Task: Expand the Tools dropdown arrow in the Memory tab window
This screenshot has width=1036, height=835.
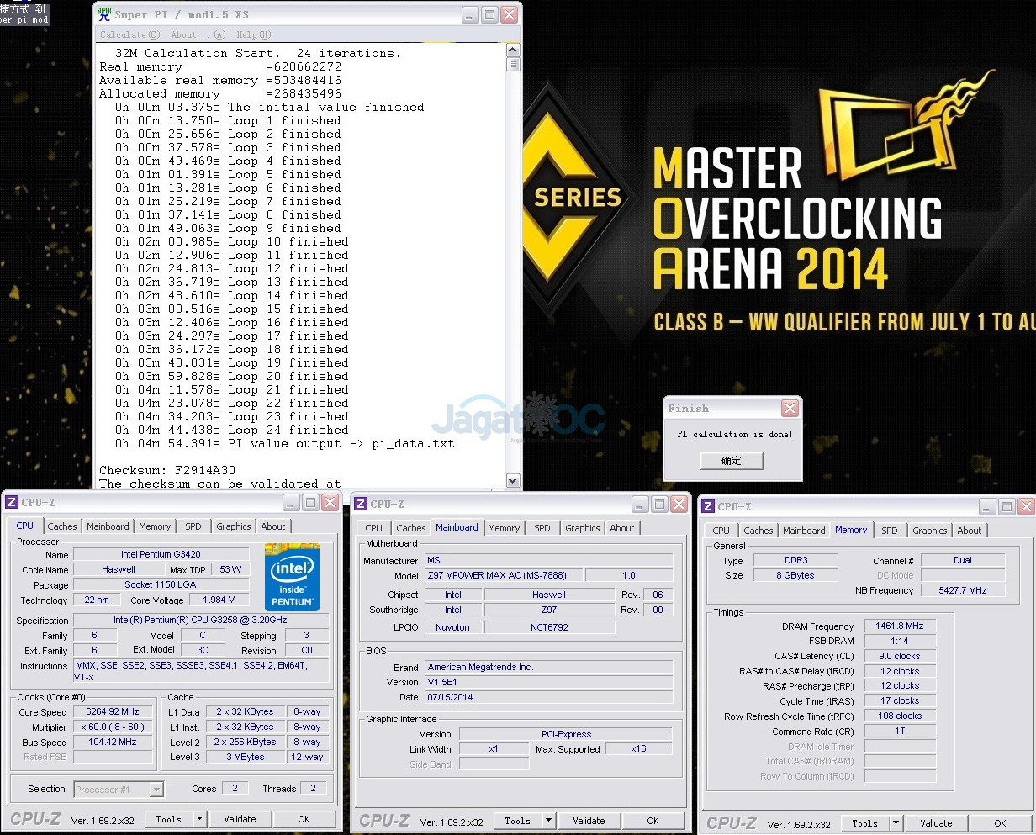Action: coord(896,823)
